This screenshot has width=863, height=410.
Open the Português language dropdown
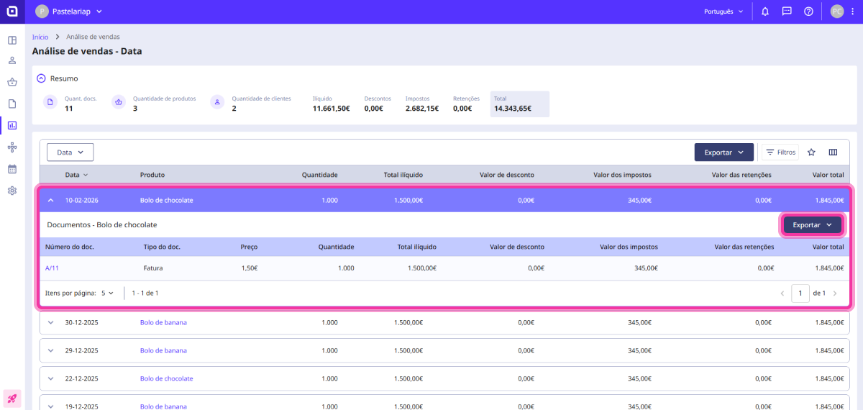(724, 12)
